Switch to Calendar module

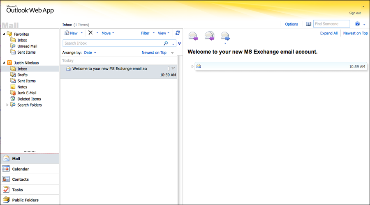[x=30, y=169]
